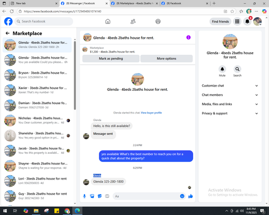Reload the page in the browser

tap(12, 11)
